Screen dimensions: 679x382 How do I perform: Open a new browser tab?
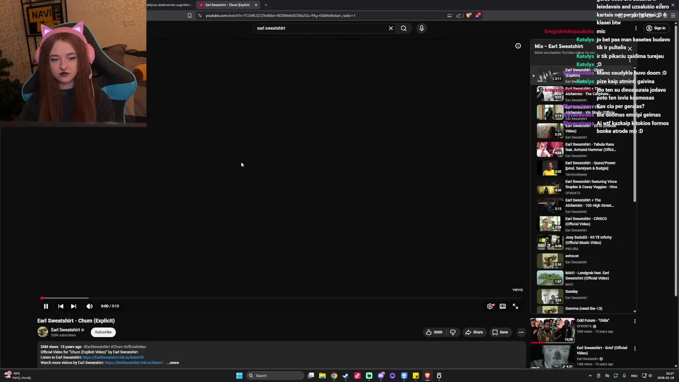coord(266,5)
